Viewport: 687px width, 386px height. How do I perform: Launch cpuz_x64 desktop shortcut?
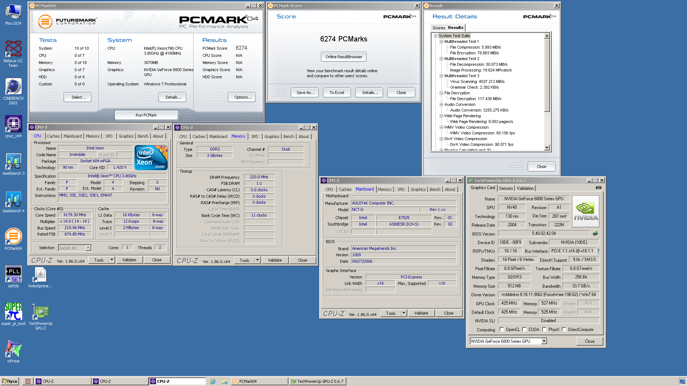(x=13, y=126)
